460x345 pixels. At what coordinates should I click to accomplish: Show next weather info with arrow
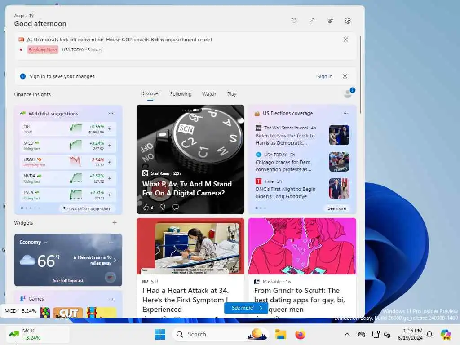(x=115, y=260)
